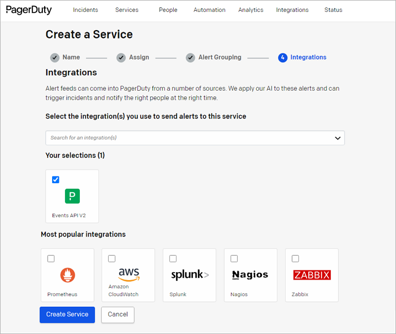Click the Splunk logo
The width and height of the screenshot is (396, 334).
pos(190,275)
